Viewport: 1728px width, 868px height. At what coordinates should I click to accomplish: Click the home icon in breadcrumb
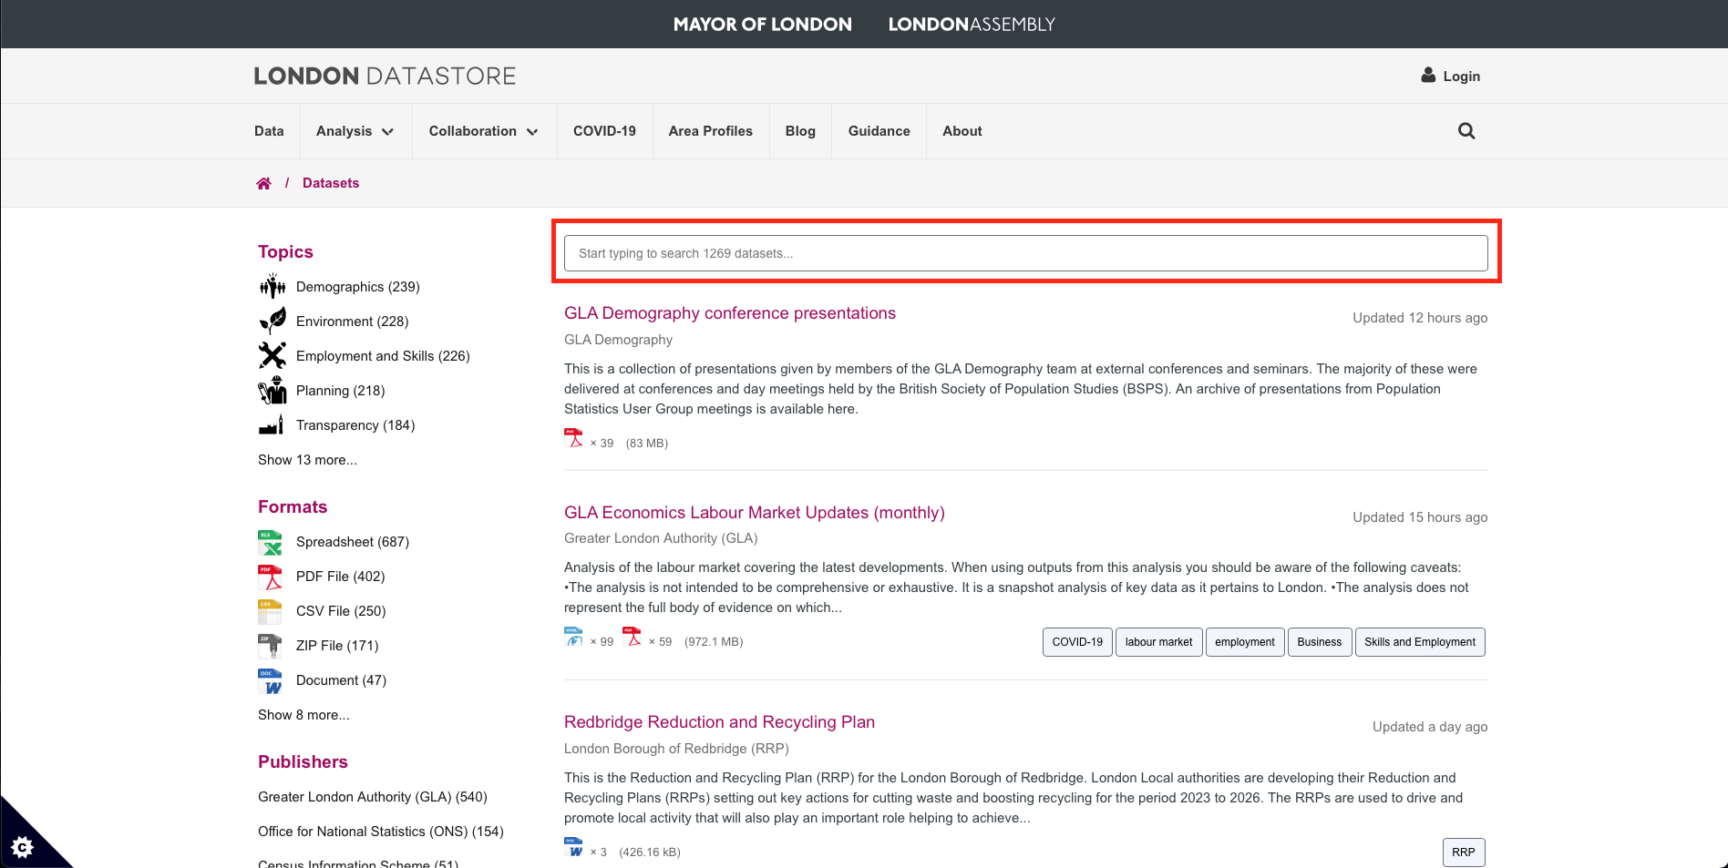click(263, 183)
